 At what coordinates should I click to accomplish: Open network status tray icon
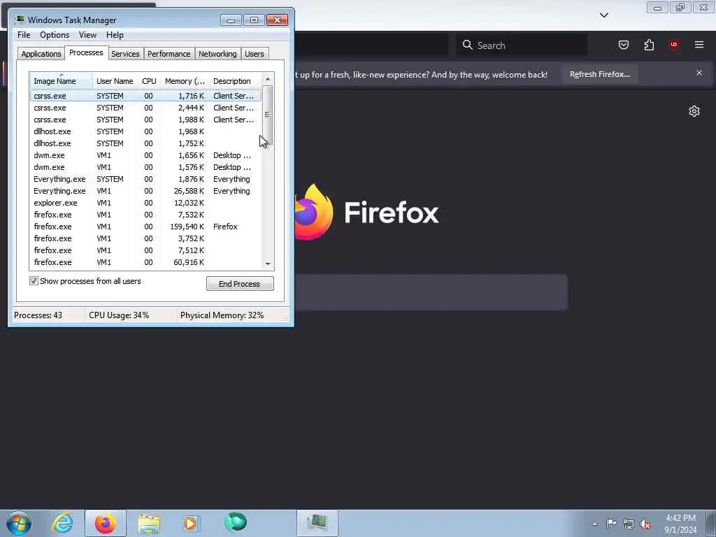pyautogui.click(x=629, y=524)
